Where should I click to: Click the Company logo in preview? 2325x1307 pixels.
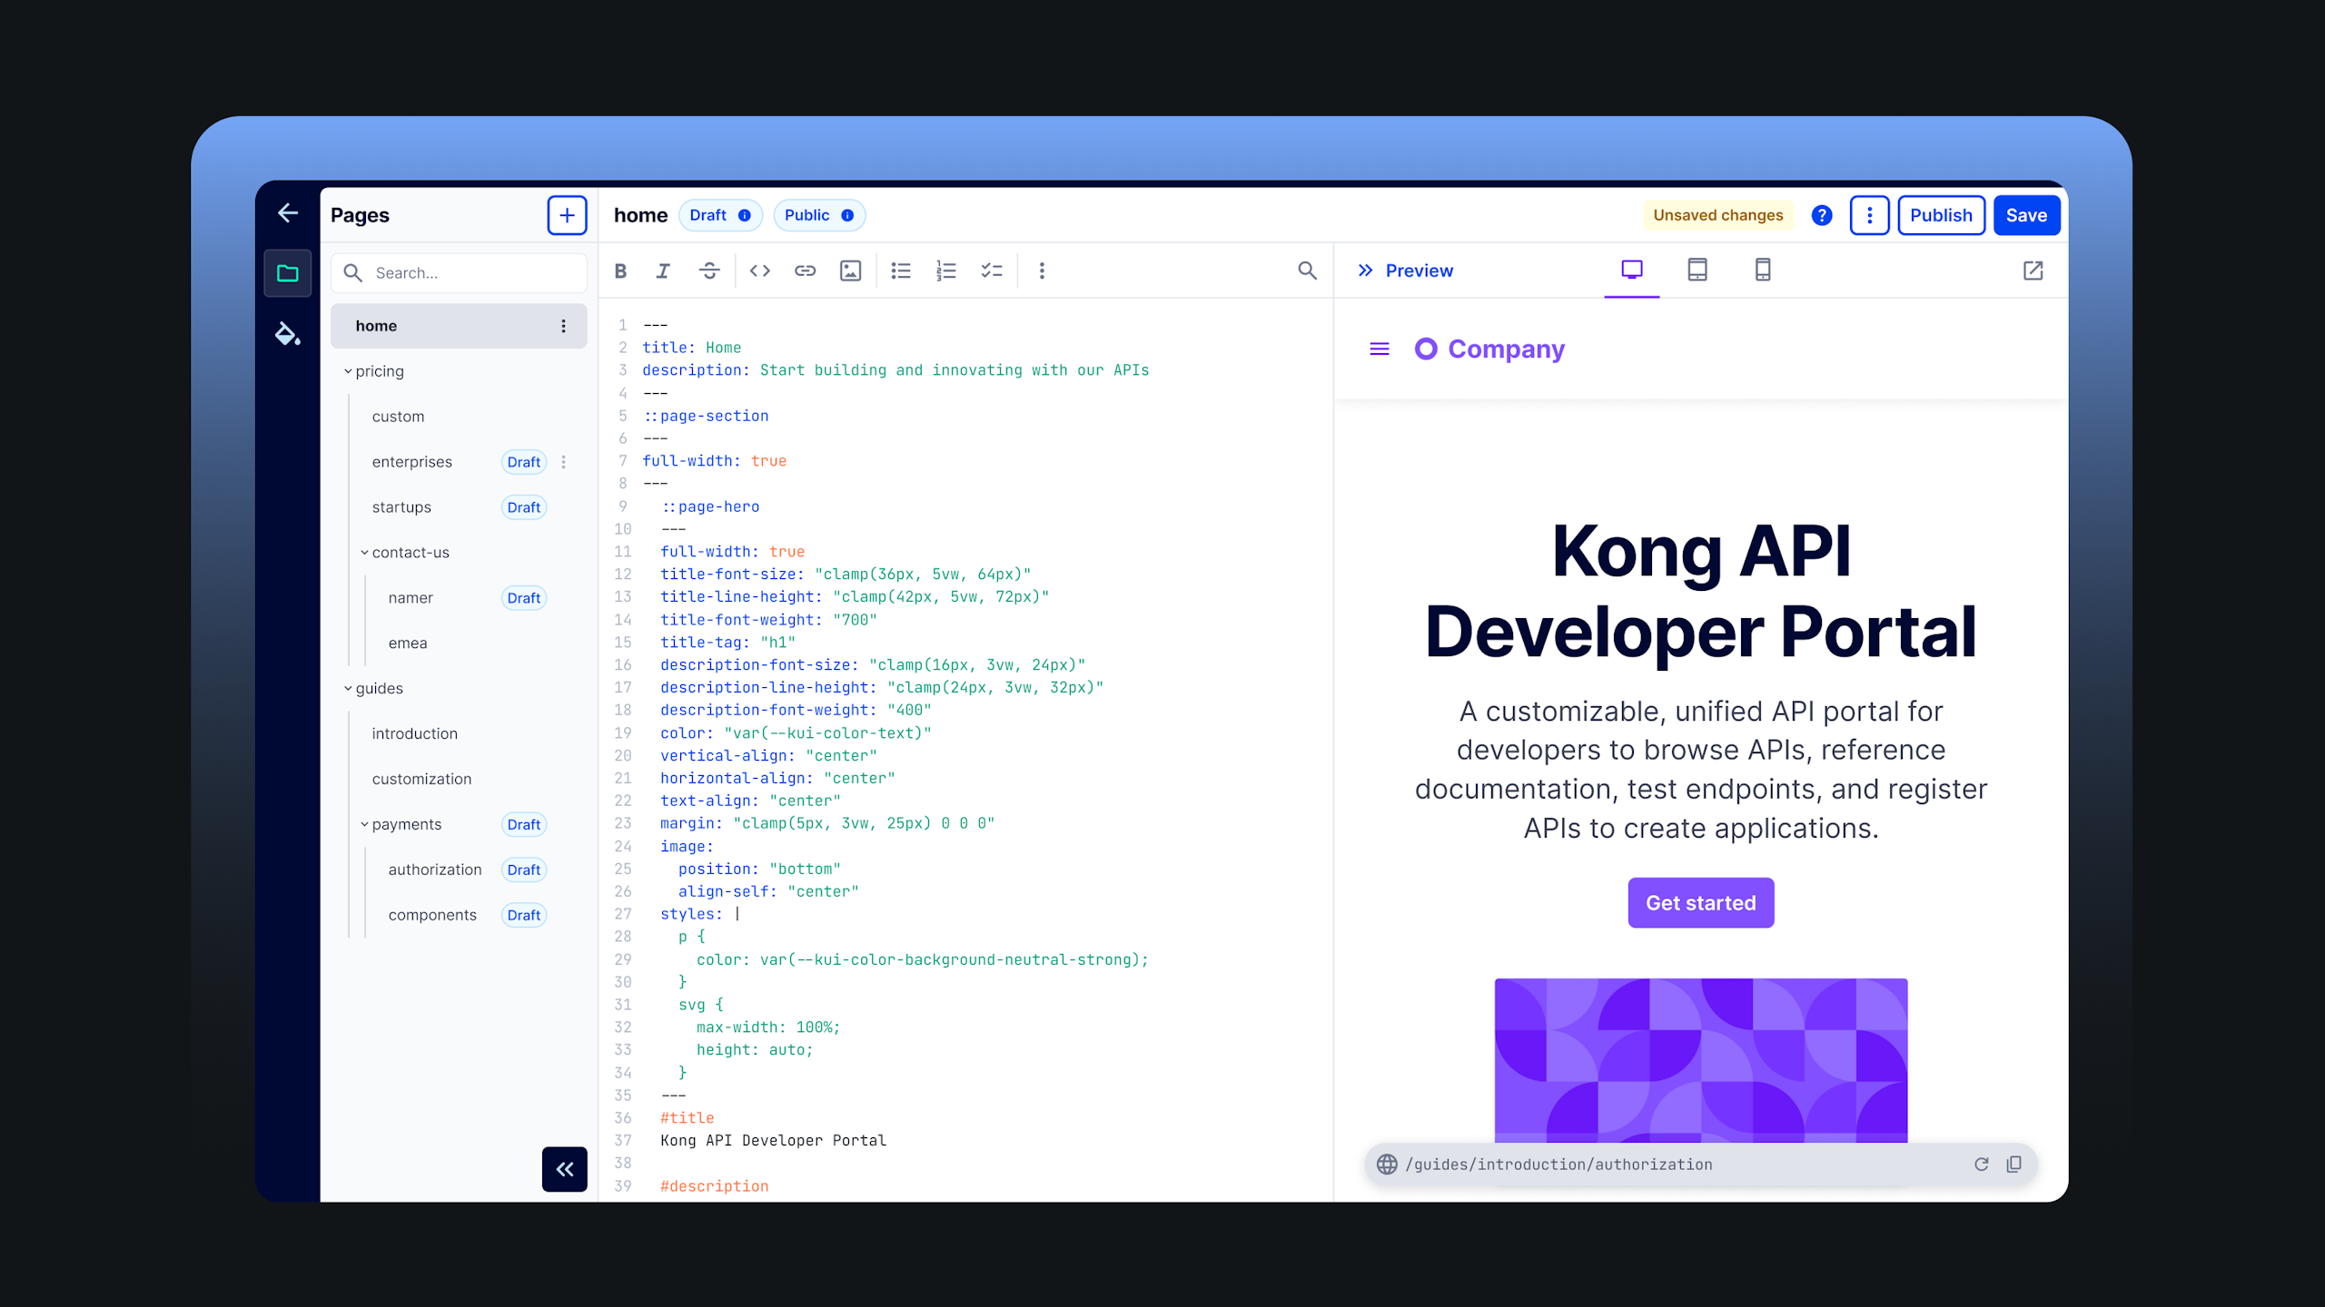point(1489,349)
